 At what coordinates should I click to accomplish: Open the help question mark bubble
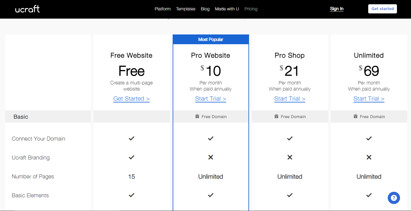tap(394, 198)
